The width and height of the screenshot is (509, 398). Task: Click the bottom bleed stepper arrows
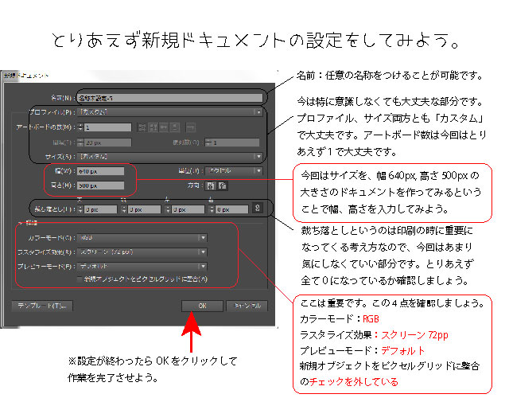124,209
